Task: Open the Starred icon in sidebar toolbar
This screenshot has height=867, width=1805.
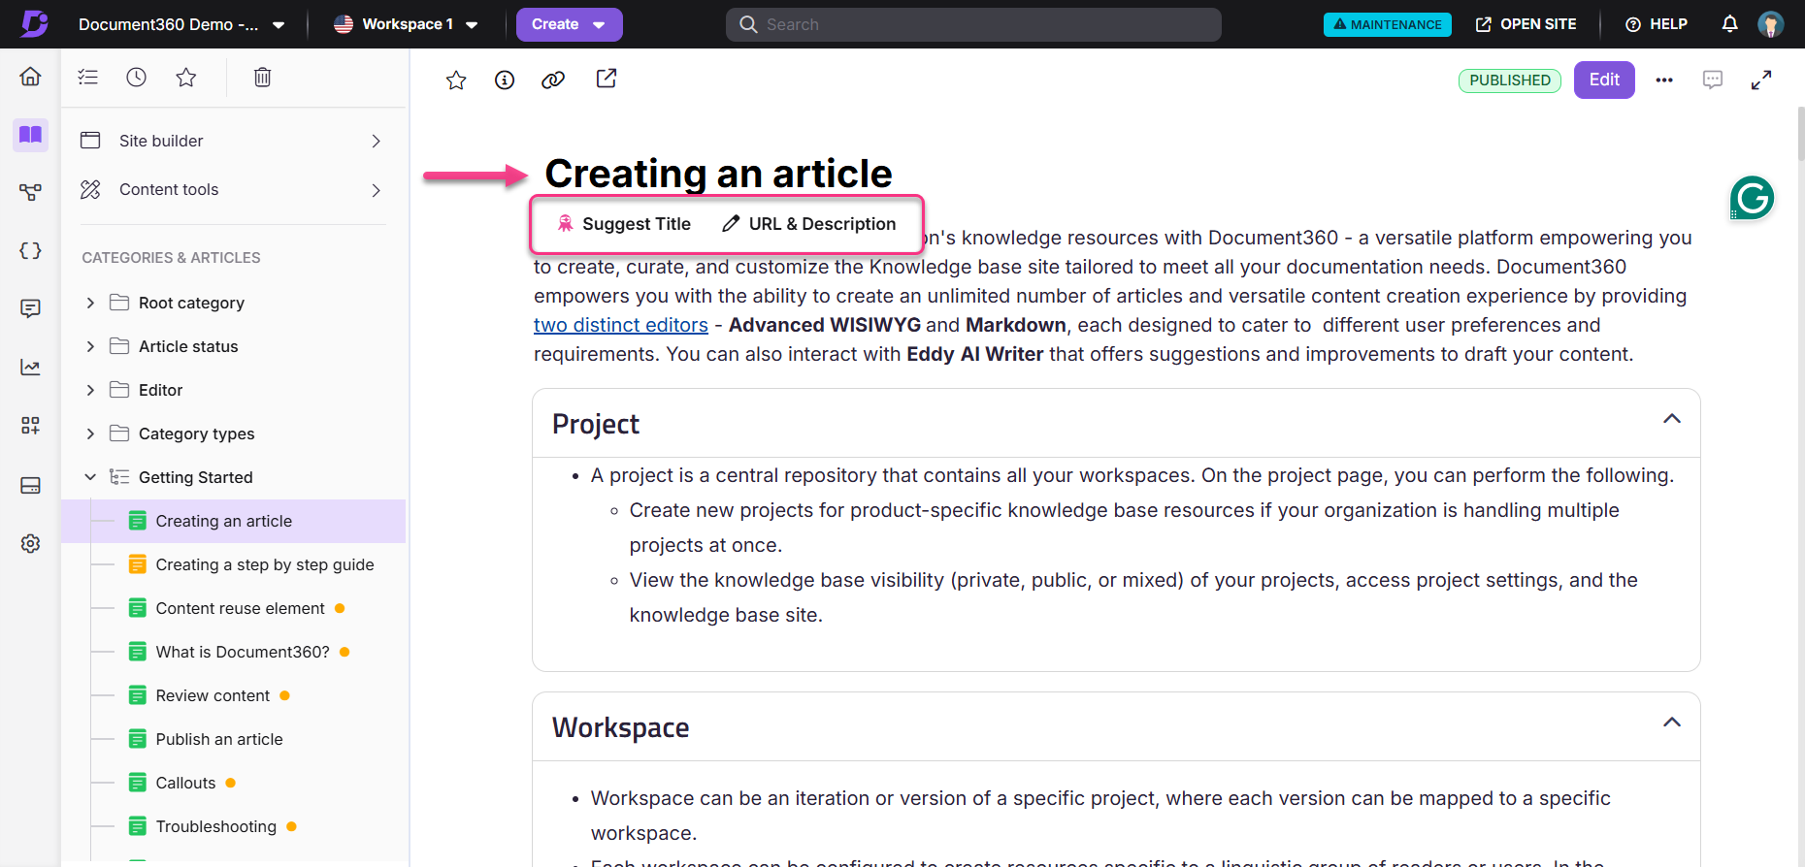Action: point(186,77)
